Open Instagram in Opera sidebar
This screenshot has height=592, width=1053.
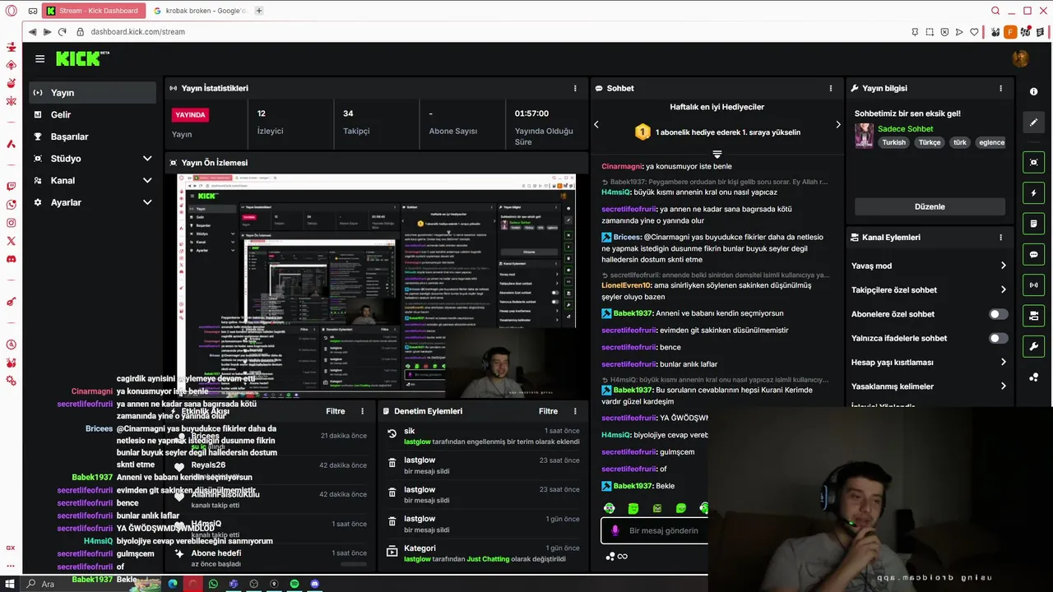point(11,223)
